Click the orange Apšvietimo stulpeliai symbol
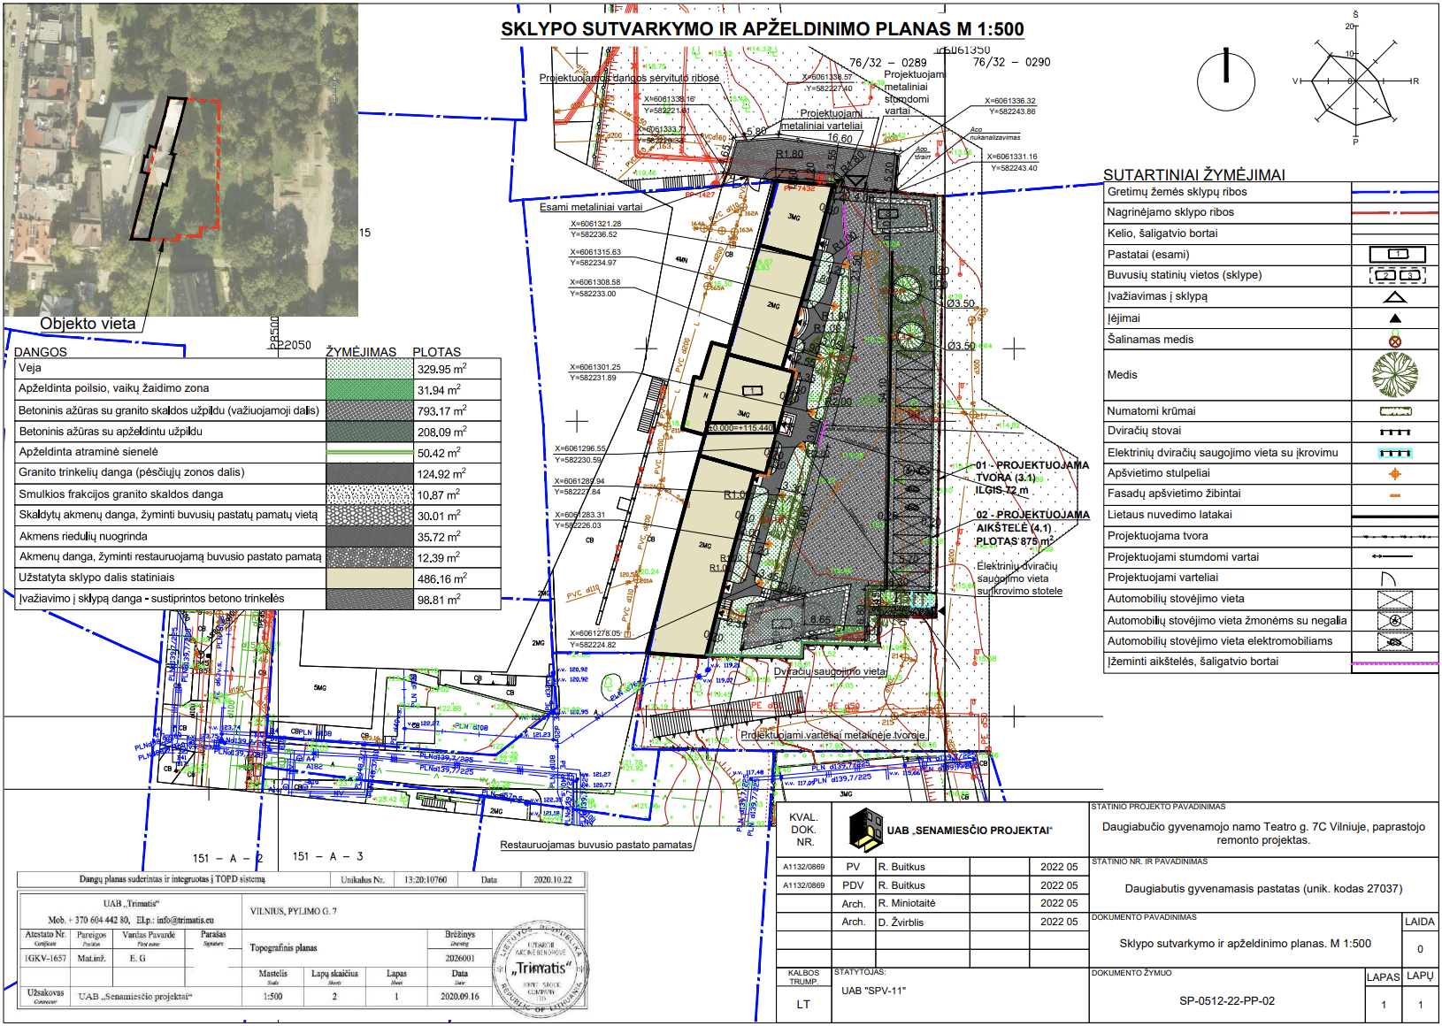Screen dimensions: 1442x1026 1394,473
